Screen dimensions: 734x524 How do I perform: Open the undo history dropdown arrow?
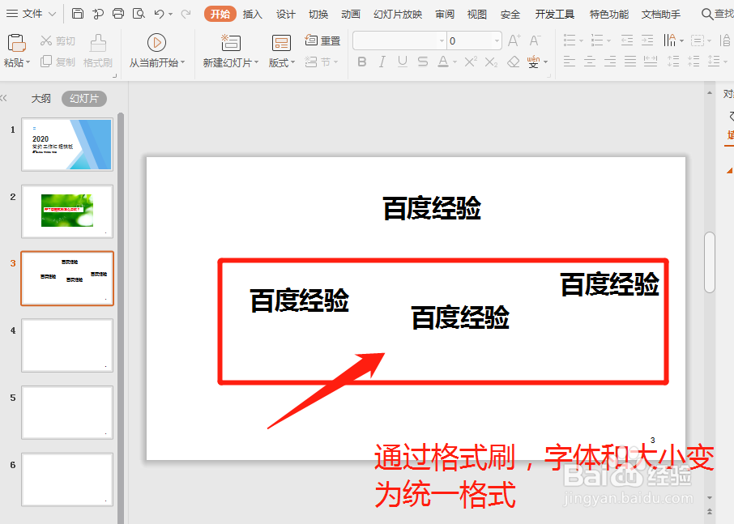(x=170, y=15)
